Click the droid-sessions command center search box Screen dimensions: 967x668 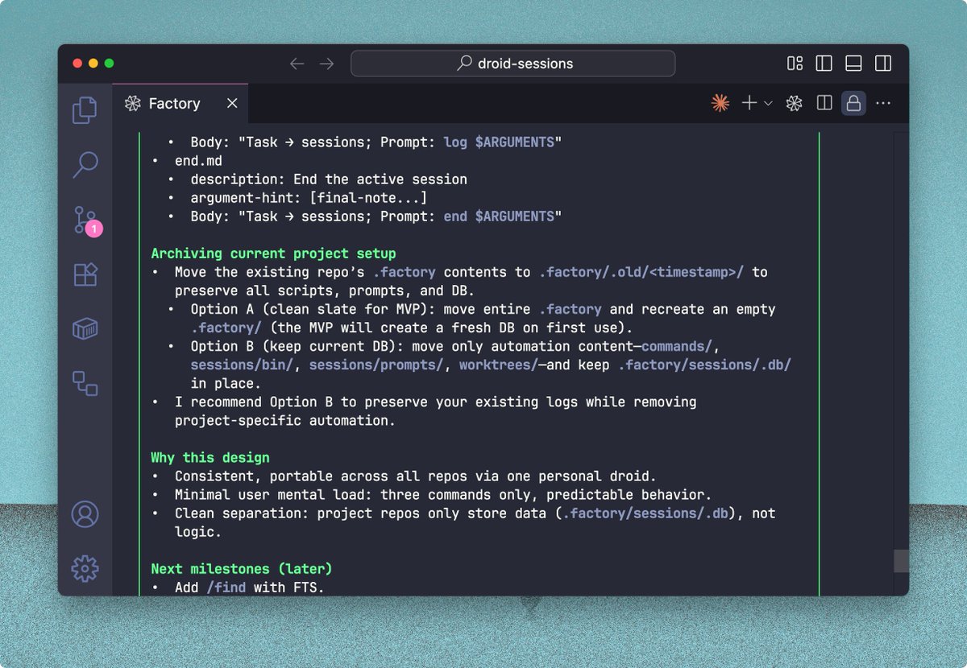click(513, 64)
